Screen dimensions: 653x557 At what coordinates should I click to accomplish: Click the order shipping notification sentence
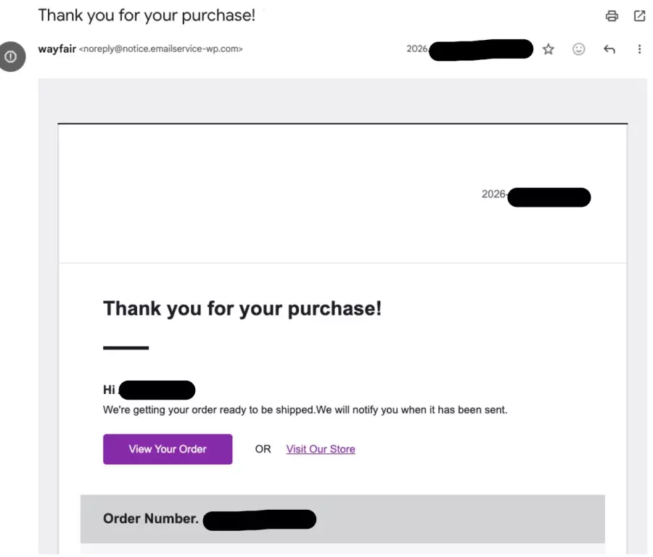click(x=305, y=410)
